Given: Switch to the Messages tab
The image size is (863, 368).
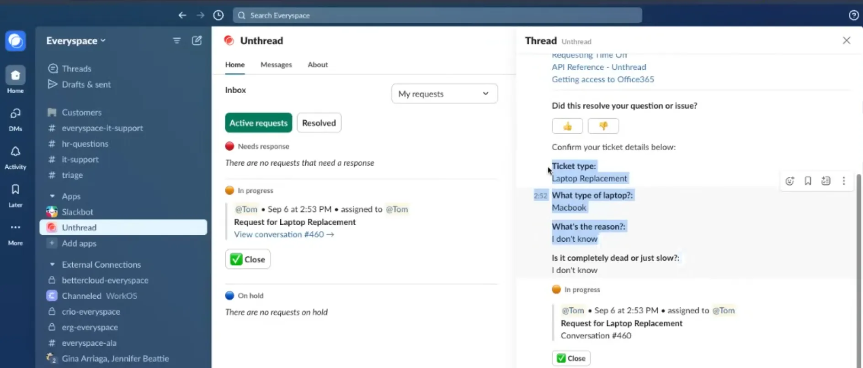Looking at the screenshot, I should [276, 65].
